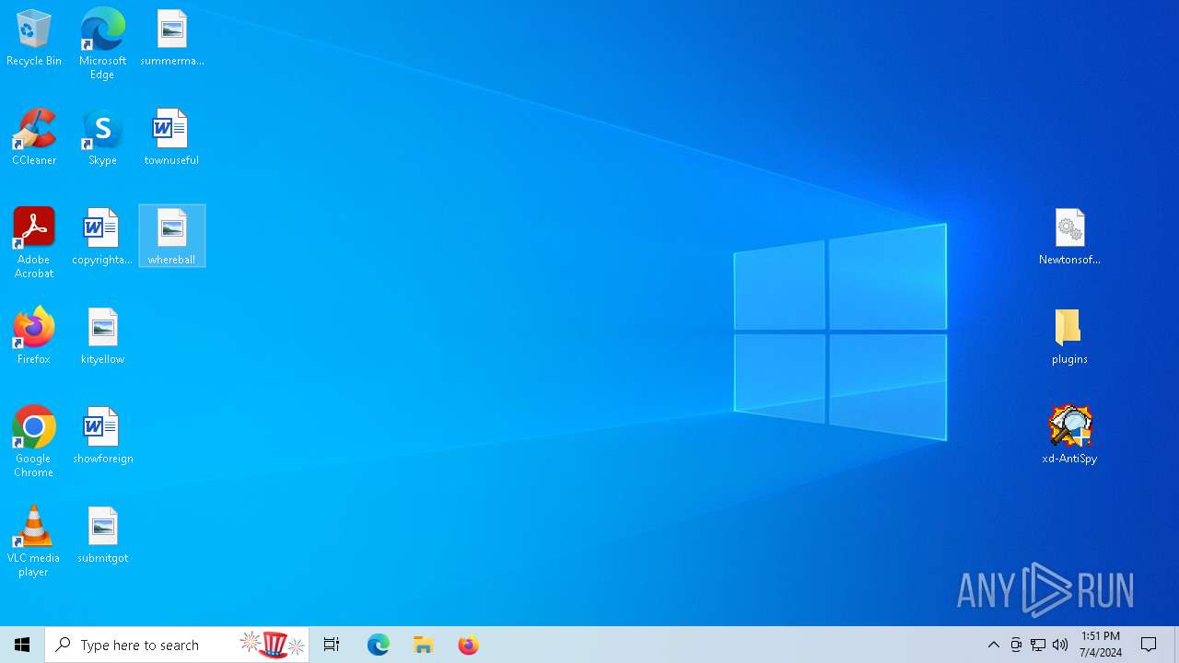
Task: Select the whereball image file
Action: [x=172, y=237]
